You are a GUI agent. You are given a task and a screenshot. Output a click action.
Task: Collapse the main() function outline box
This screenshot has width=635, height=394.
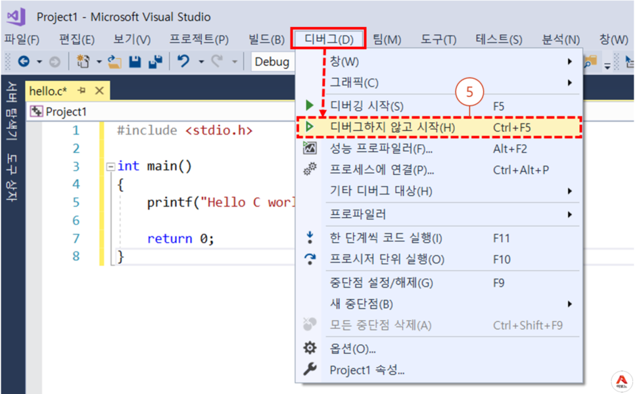click(110, 166)
